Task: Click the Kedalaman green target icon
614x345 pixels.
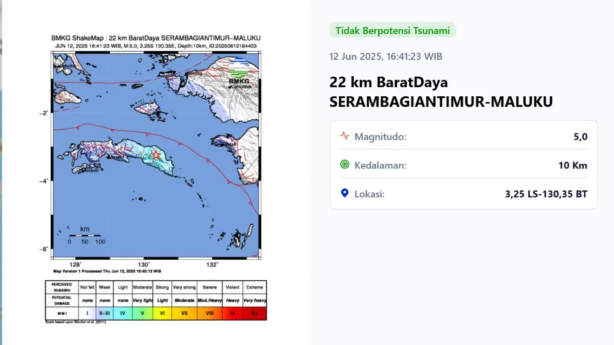Action: coord(344,164)
